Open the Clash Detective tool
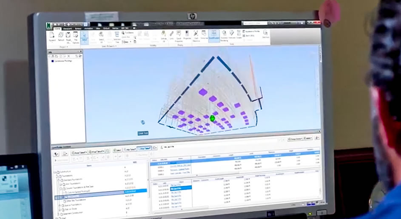Screen dimensions: 401x219 196,36
